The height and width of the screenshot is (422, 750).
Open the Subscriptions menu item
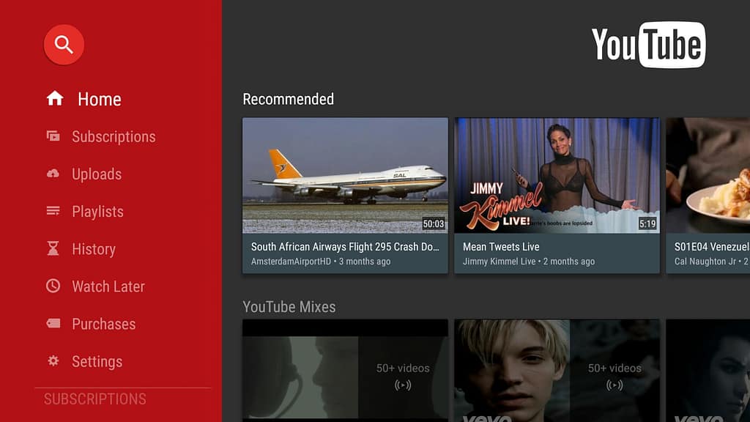click(x=114, y=137)
